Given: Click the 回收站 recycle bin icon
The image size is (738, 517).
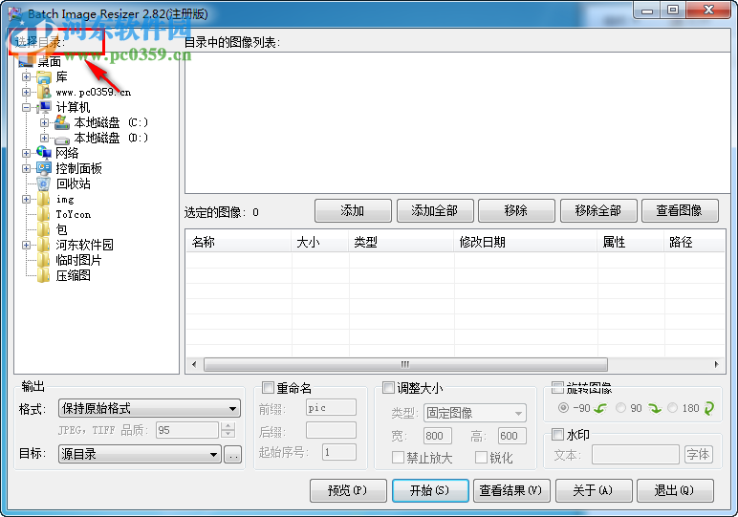Looking at the screenshot, I should click(x=44, y=183).
